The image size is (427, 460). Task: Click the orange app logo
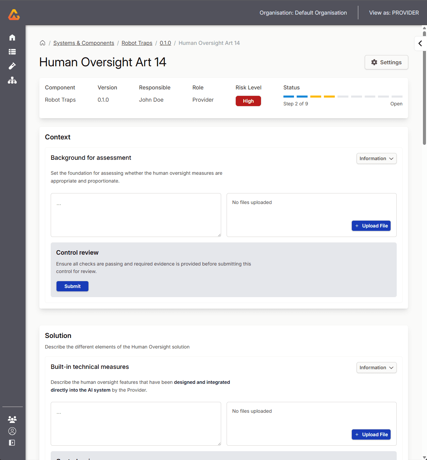pyautogui.click(x=14, y=15)
